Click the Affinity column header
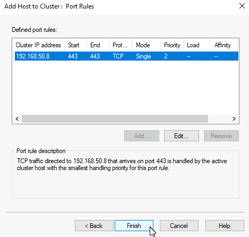Viewport: 249px width, 237px height. pos(224,45)
